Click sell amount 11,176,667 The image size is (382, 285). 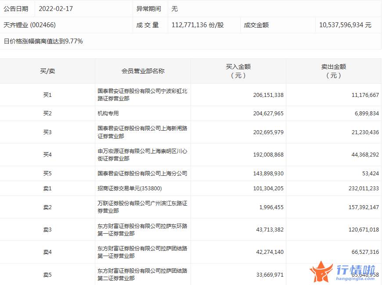point(365,95)
